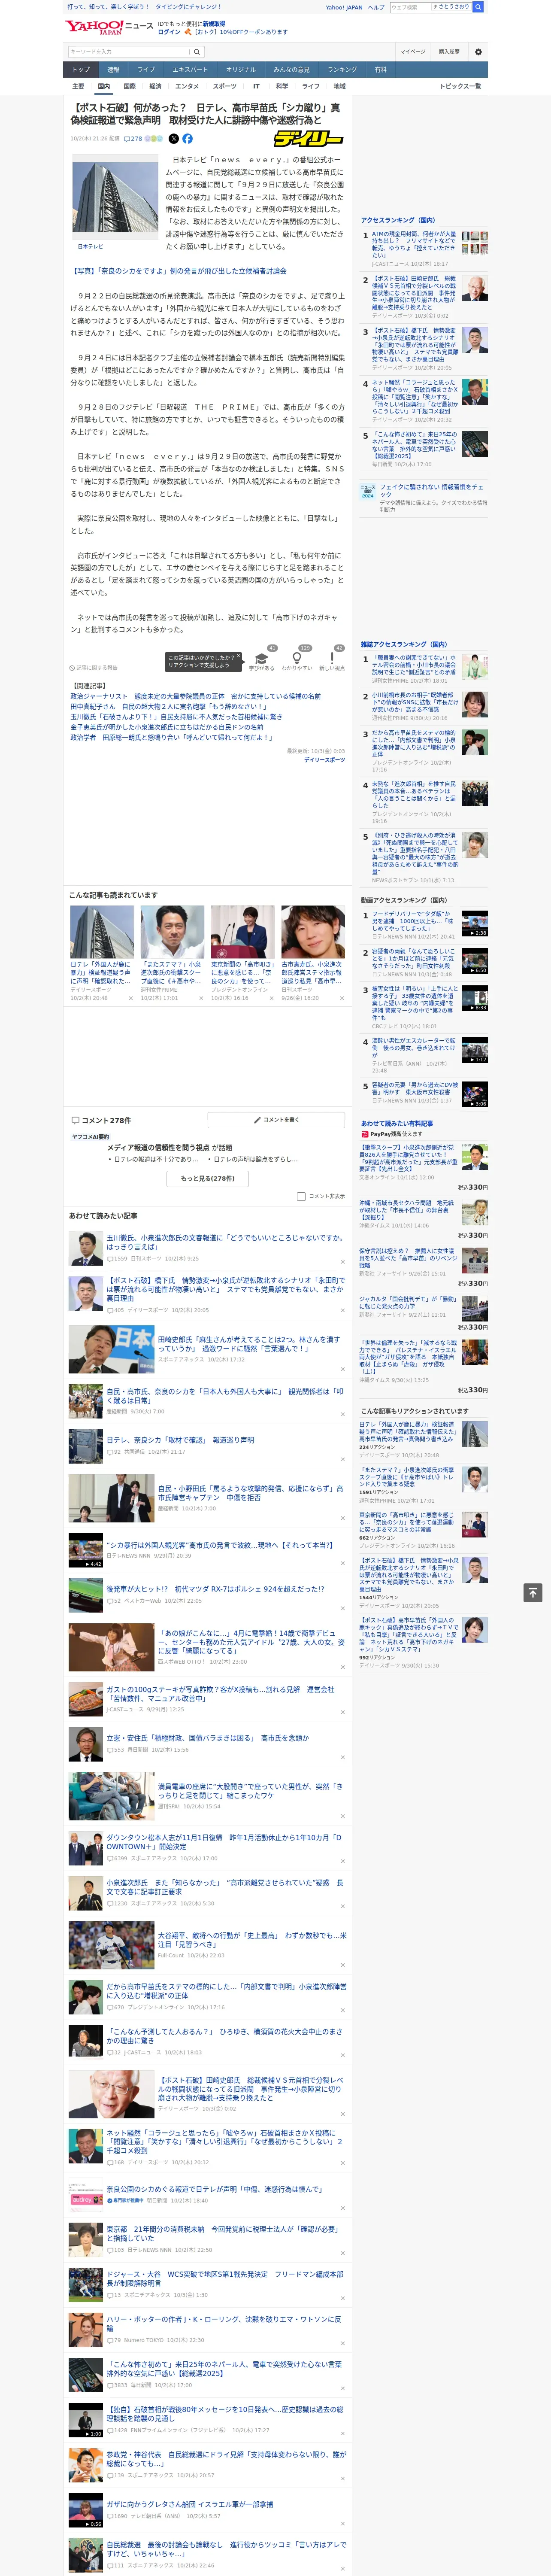Open the settings gear icon beside 購入履歴
The width and height of the screenshot is (551, 2576).
tap(478, 51)
